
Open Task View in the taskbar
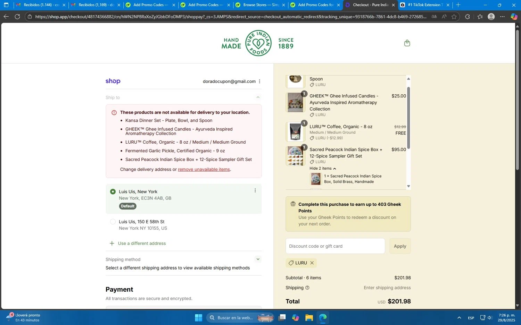[282, 318]
